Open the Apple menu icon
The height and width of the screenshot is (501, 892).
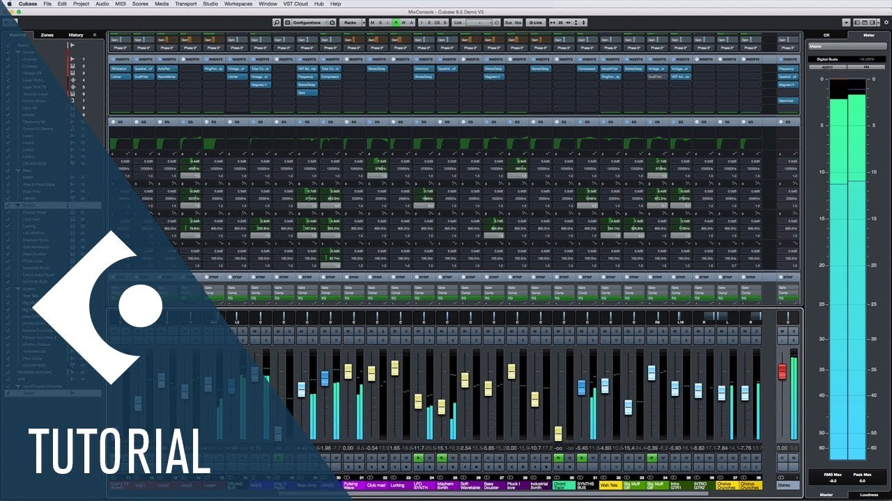coord(9,3)
